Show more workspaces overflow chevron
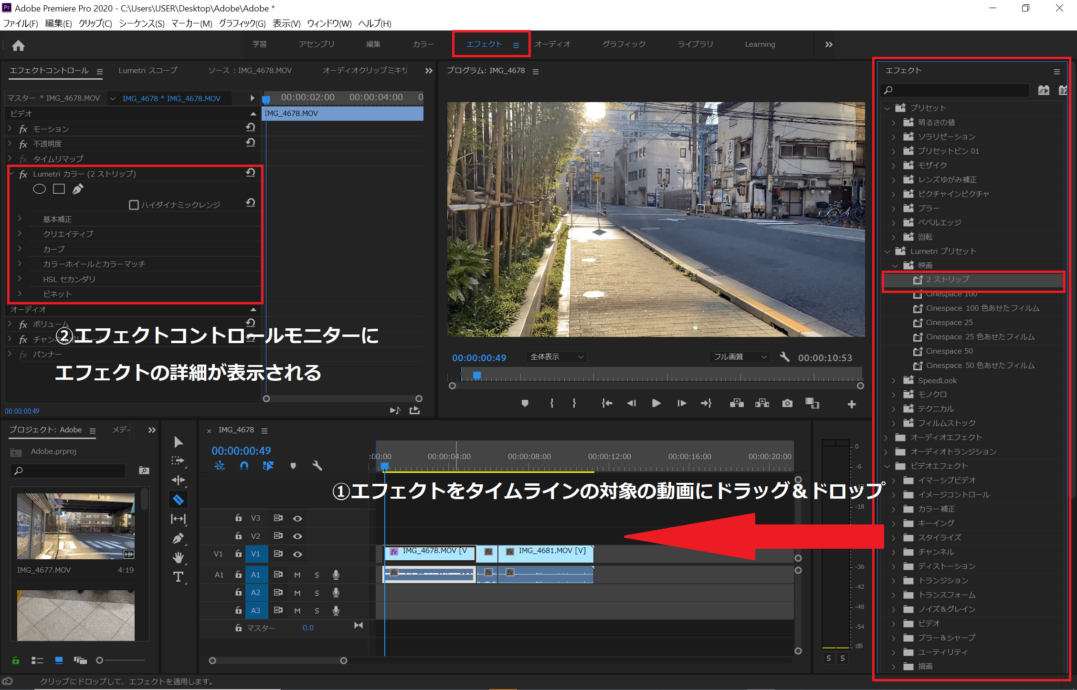The width and height of the screenshot is (1077, 690). (x=829, y=44)
